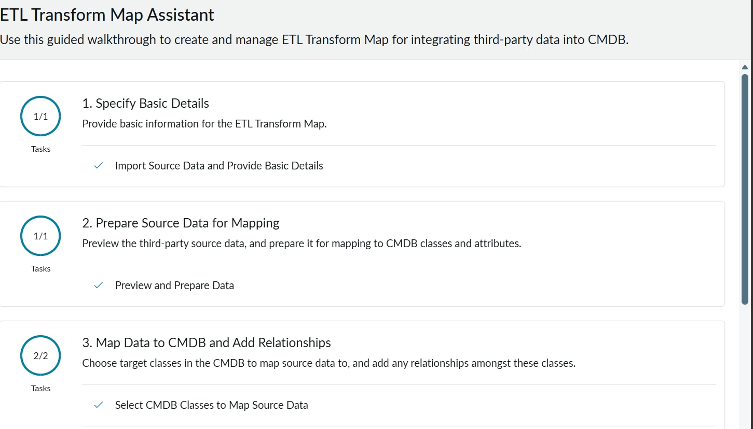This screenshot has height=429, width=753.
Task: Click the checkmark beside Preview and Prepare Data
Action: click(98, 285)
